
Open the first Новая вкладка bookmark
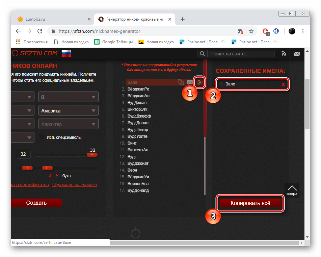[71, 42]
